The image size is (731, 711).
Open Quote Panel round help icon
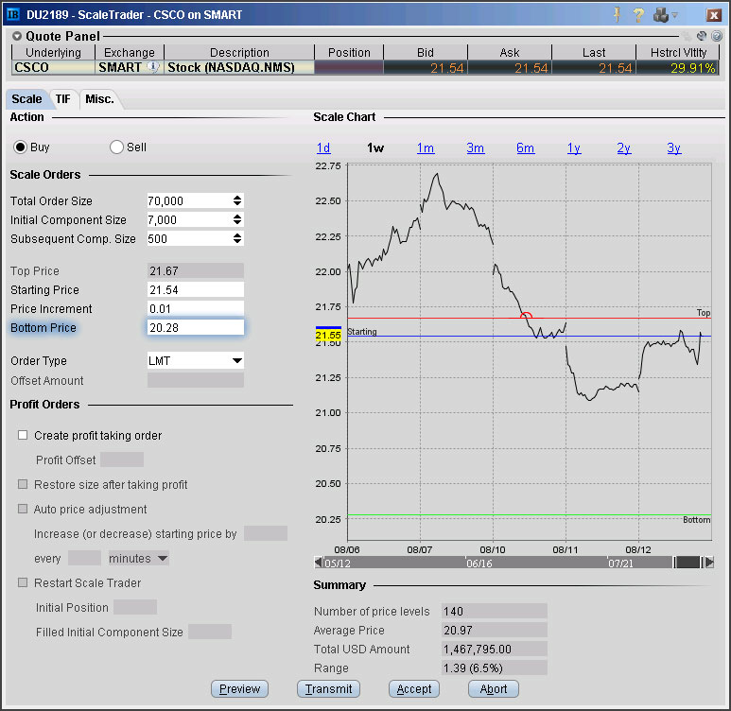717,36
